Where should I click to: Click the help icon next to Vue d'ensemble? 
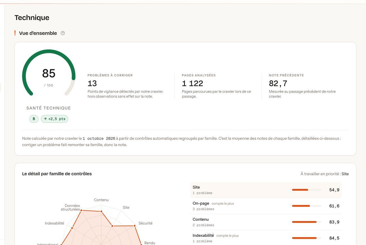pyautogui.click(x=63, y=33)
